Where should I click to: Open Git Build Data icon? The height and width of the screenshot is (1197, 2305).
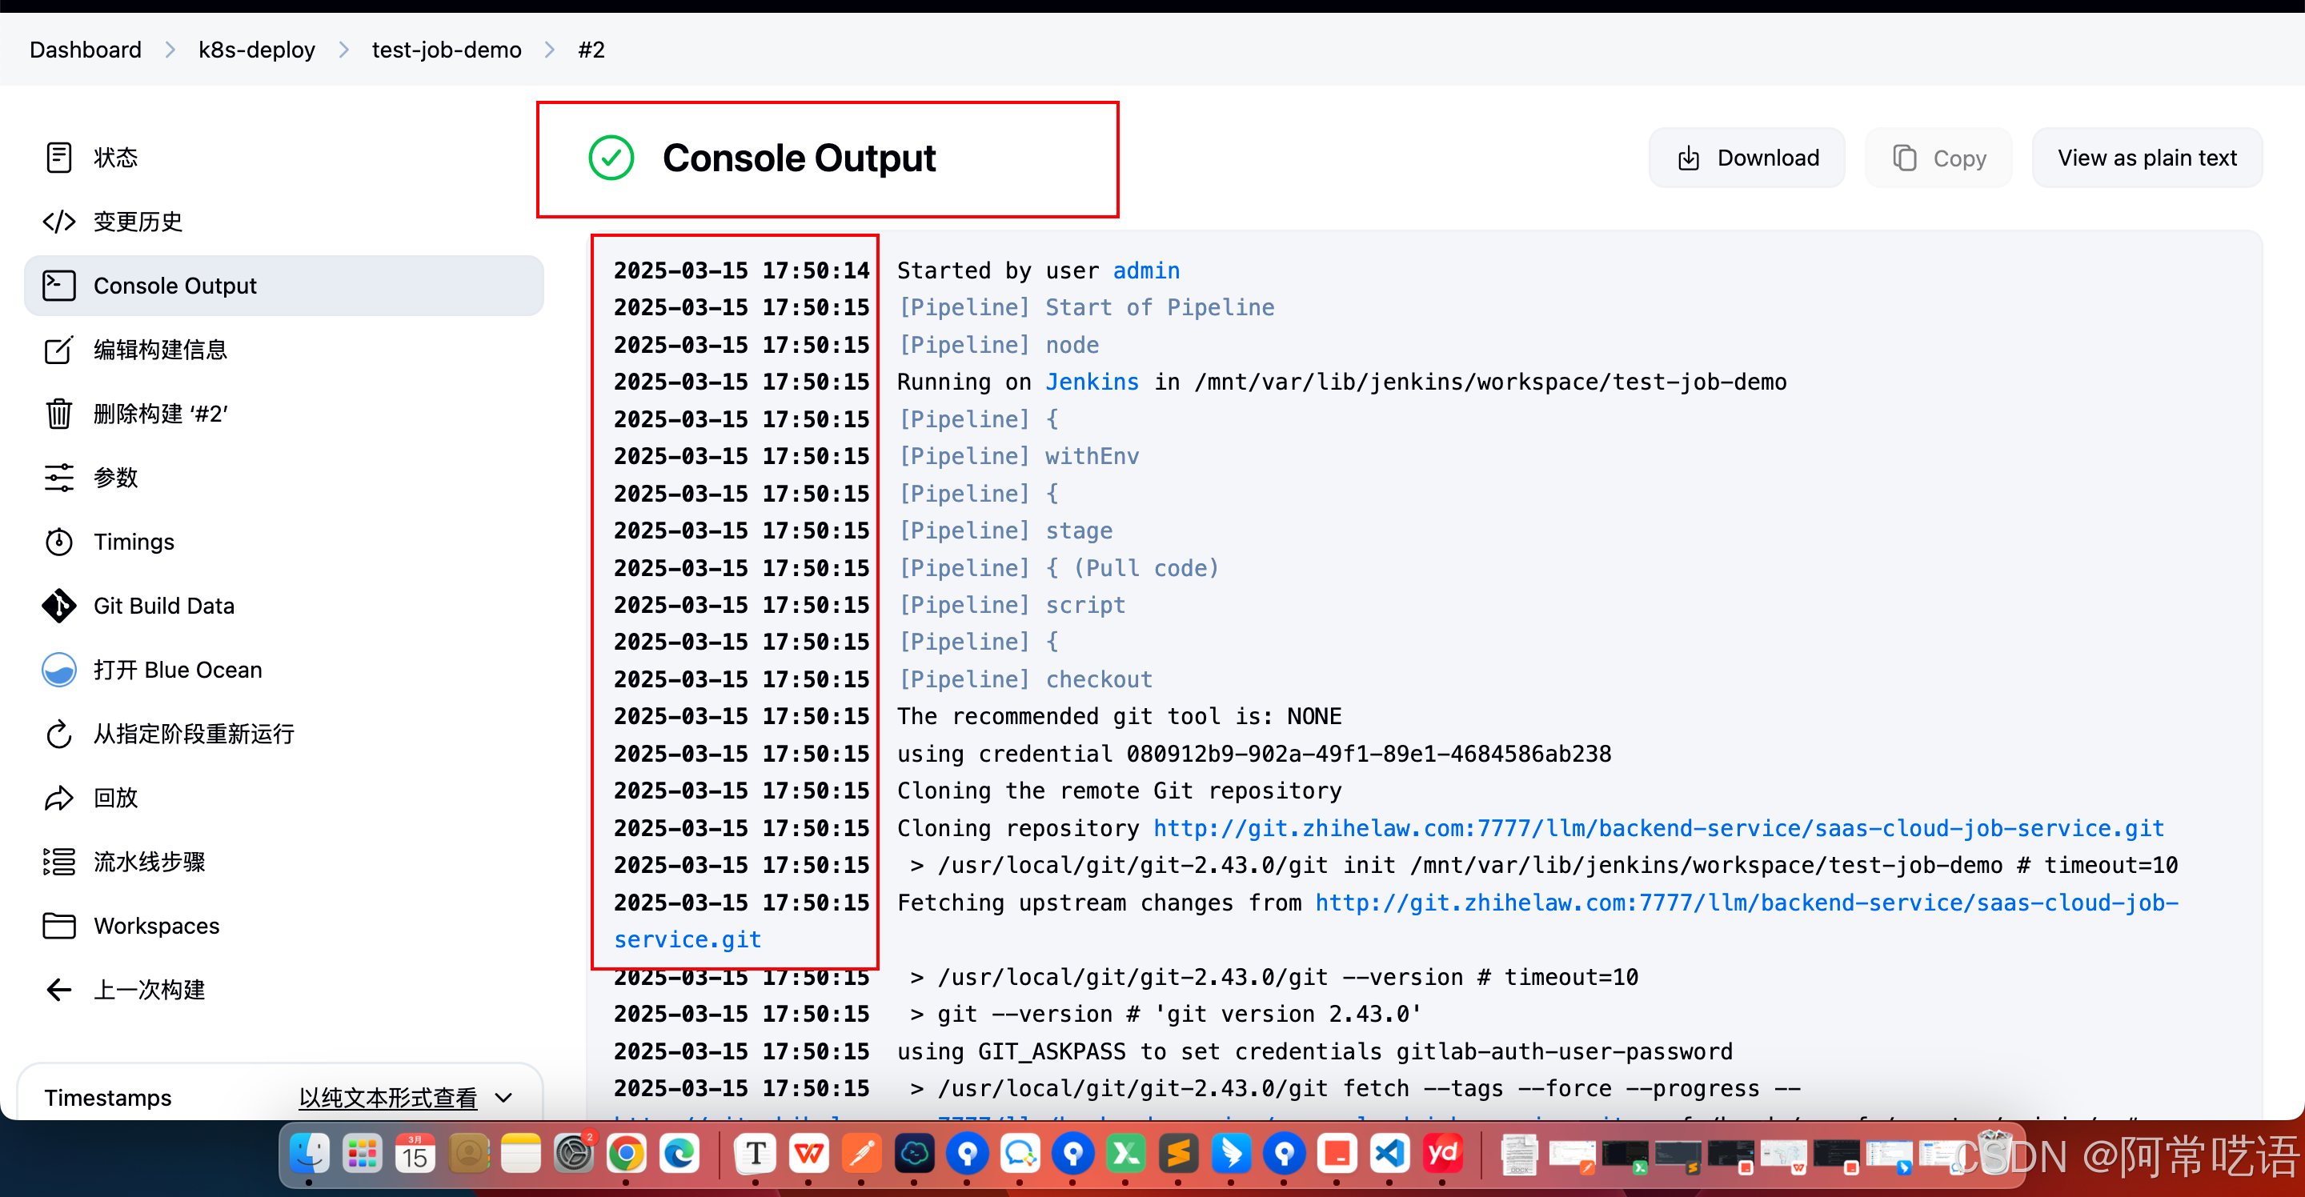point(59,606)
